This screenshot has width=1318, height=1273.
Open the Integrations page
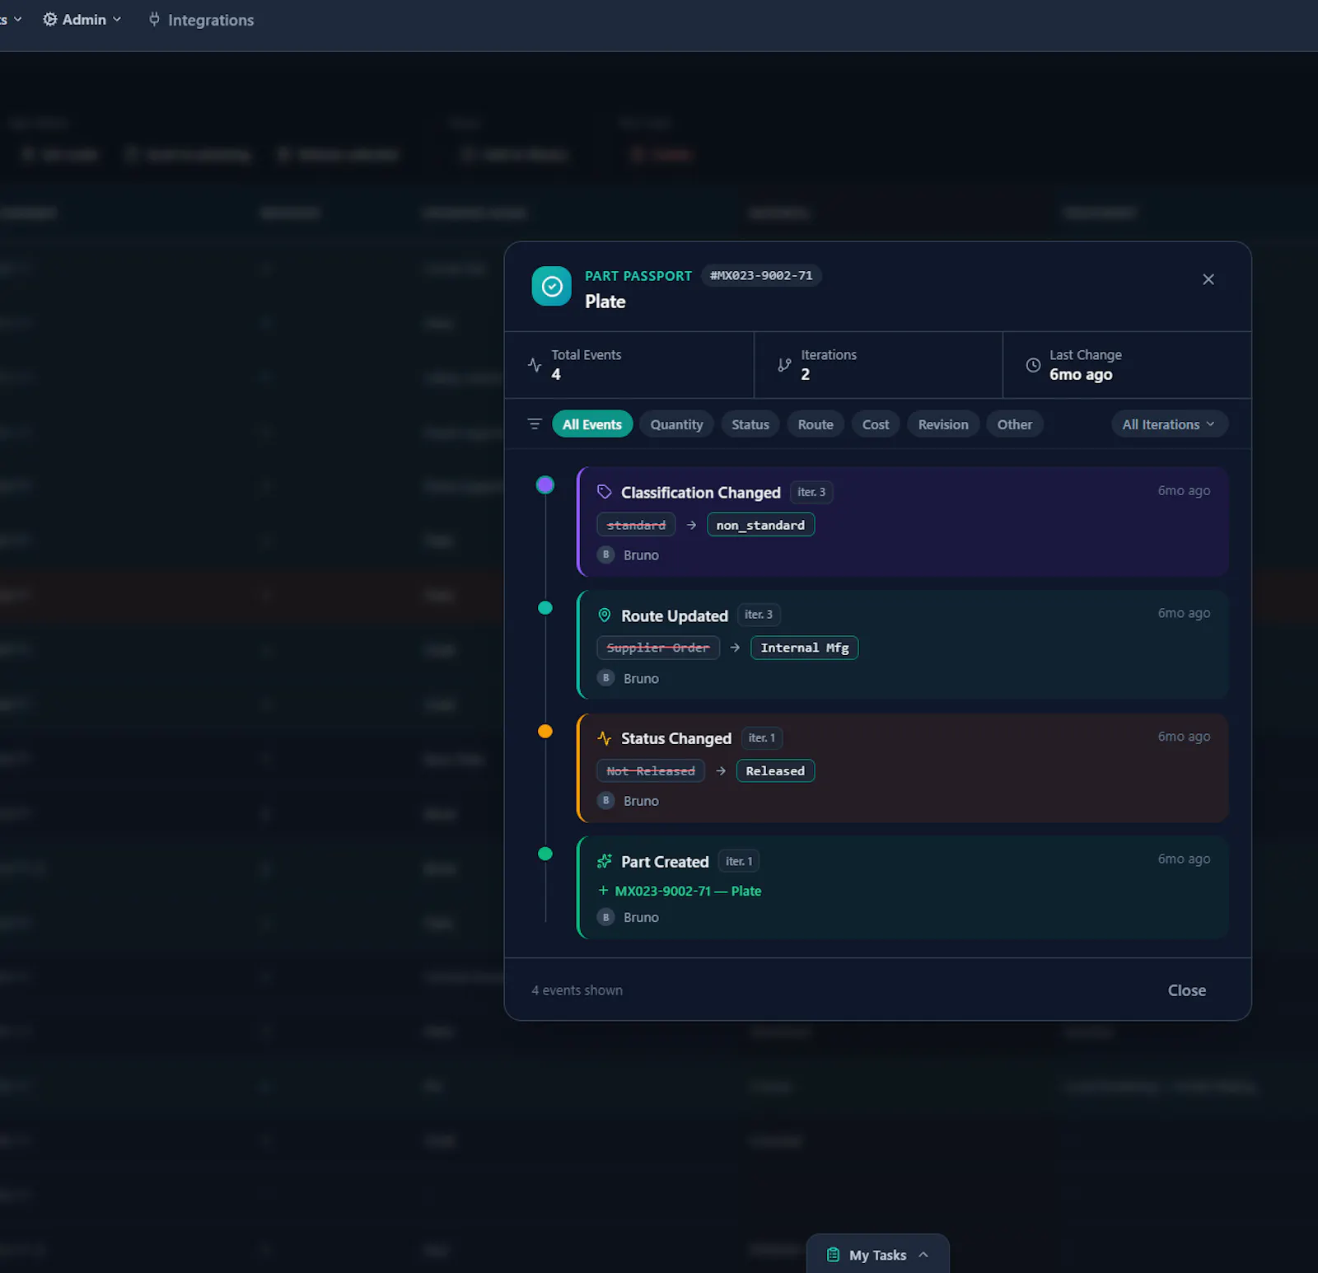201,20
